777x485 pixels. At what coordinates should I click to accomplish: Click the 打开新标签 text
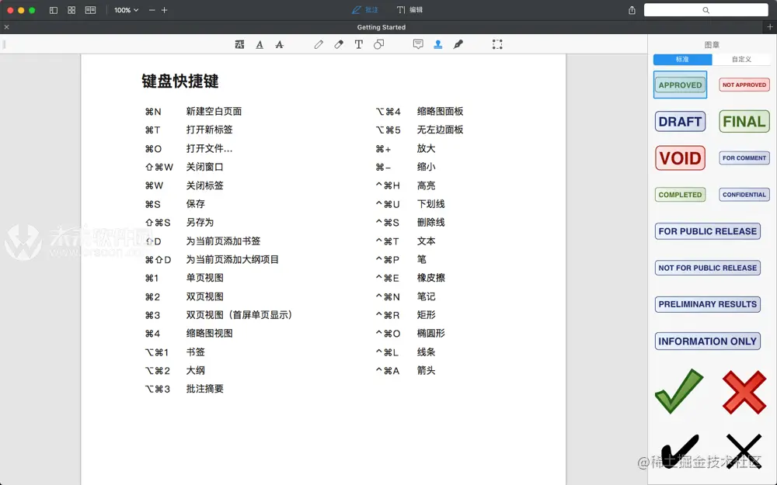point(209,130)
